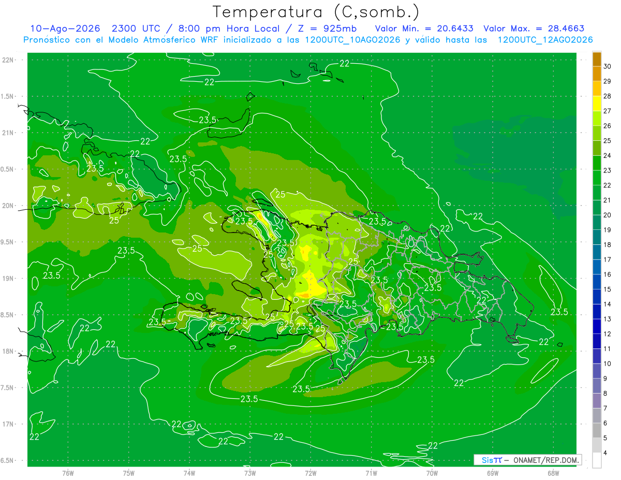Screen dimensions: 621x480
Task: Click the colorbar legend label "10"
Action: 608,363
